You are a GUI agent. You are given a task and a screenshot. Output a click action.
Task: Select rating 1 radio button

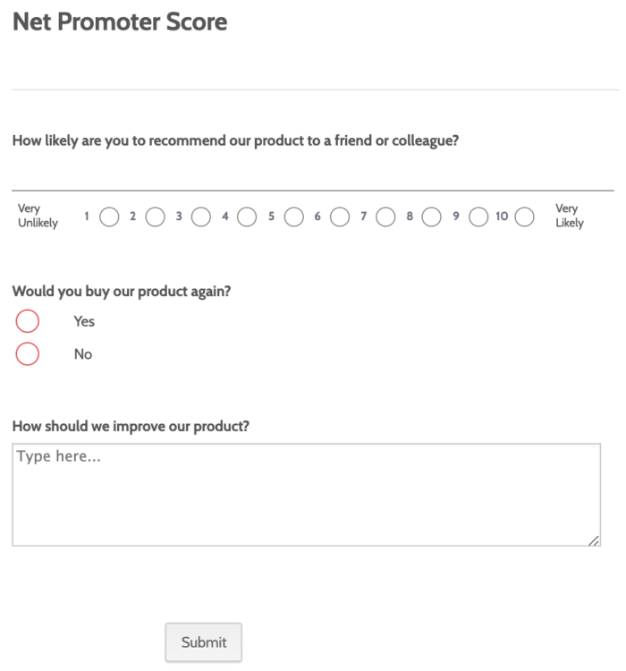(109, 217)
